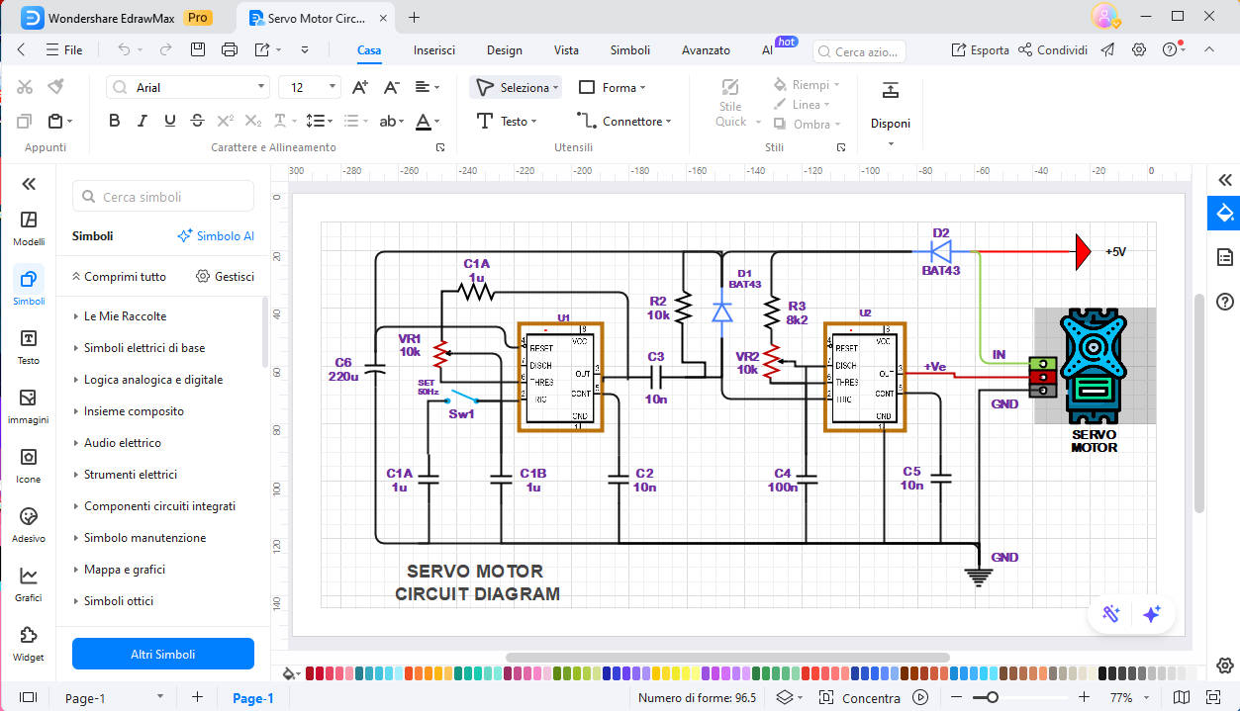Apply strikethrough formatting
1240x711 pixels.
pyautogui.click(x=198, y=121)
